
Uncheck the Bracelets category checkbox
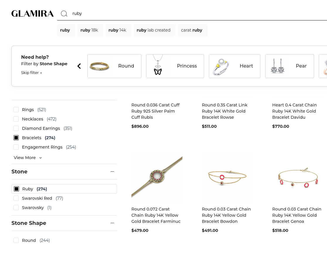(x=16, y=138)
